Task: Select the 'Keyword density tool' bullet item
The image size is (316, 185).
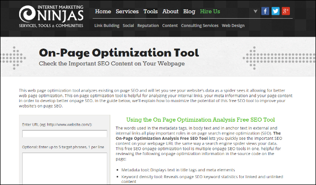Action: coord(202,179)
